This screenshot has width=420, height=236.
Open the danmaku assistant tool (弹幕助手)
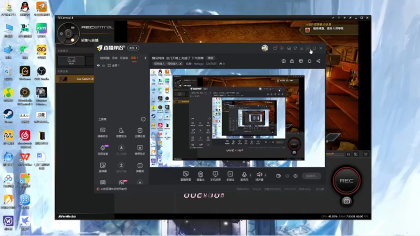102,133
